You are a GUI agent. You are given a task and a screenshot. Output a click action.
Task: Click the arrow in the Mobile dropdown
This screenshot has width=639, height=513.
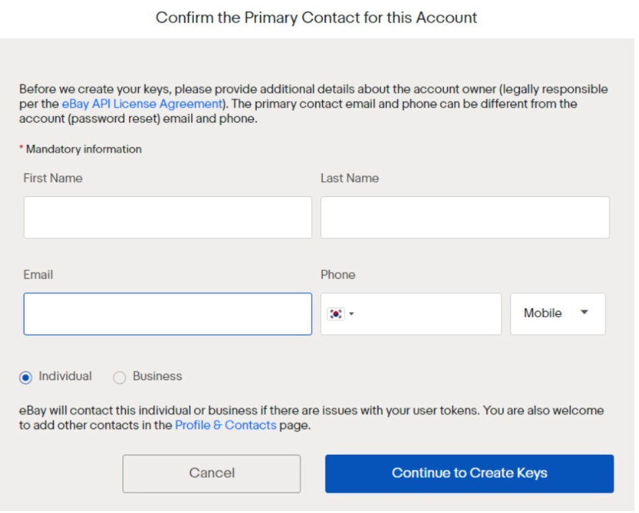coord(584,313)
